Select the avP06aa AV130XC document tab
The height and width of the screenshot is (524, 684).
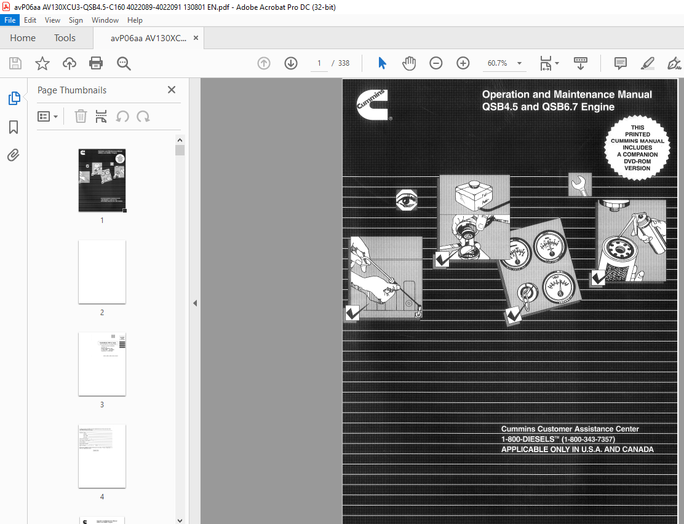click(148, 38)
